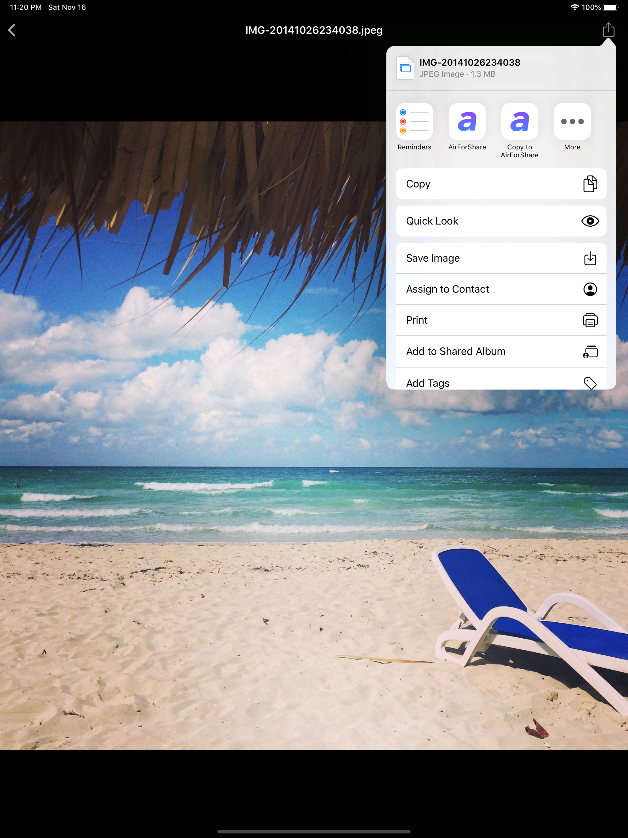Click the Add Tags tag icon
Image resolution: width=628 pixels, height=838 pixels.
(590, 382)
